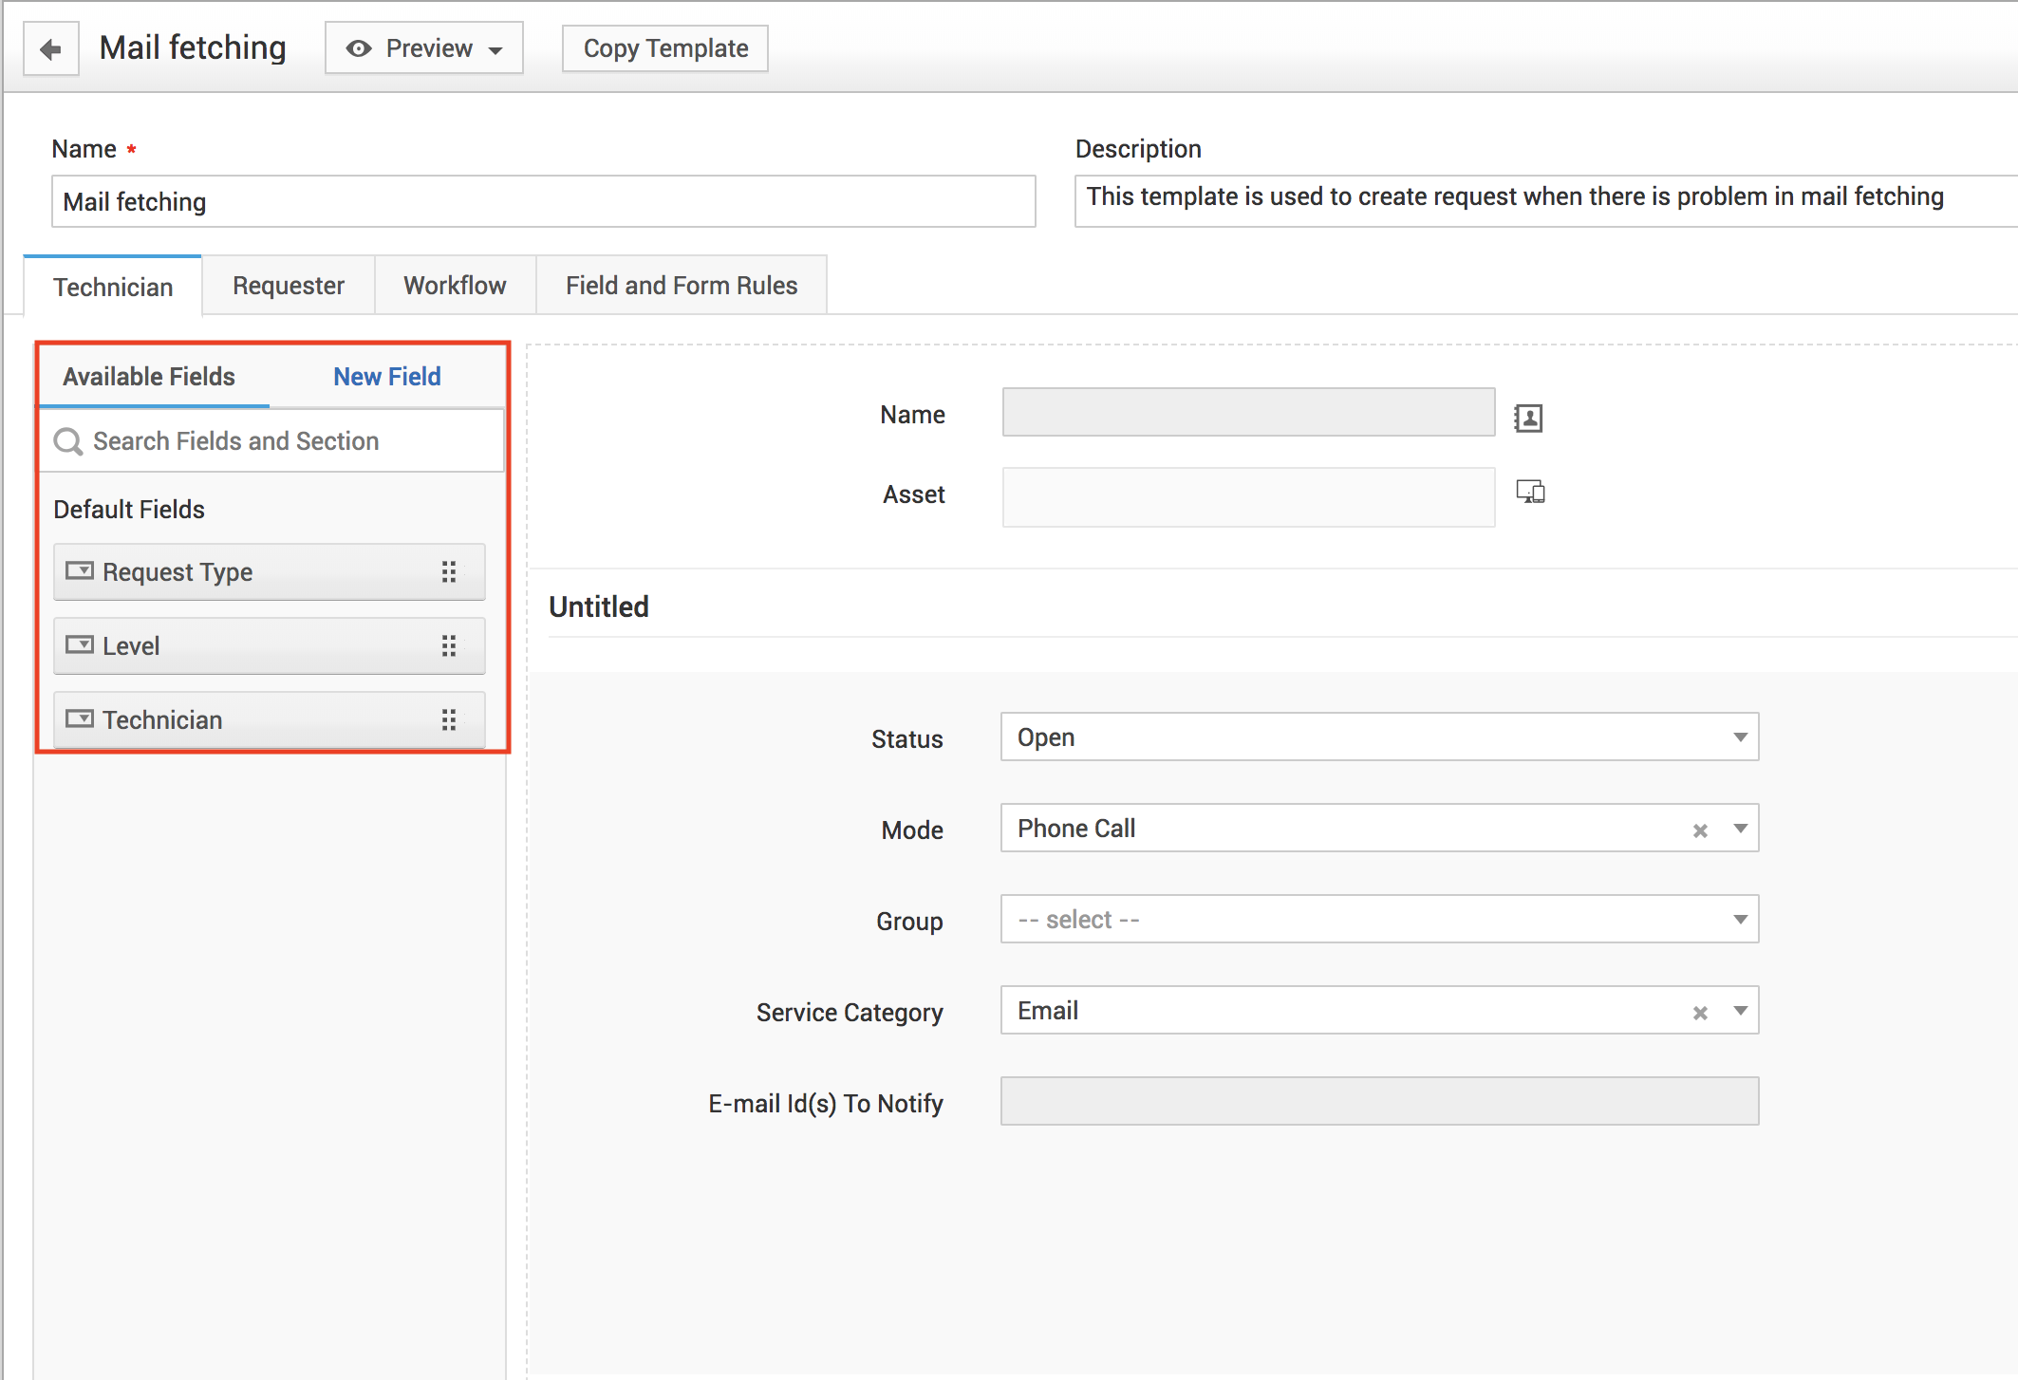Image resolution: width=2018 pixels, height=1380 pixels.
Task: Click the asset selector icon beside Asset
Action: point(1529,492)
